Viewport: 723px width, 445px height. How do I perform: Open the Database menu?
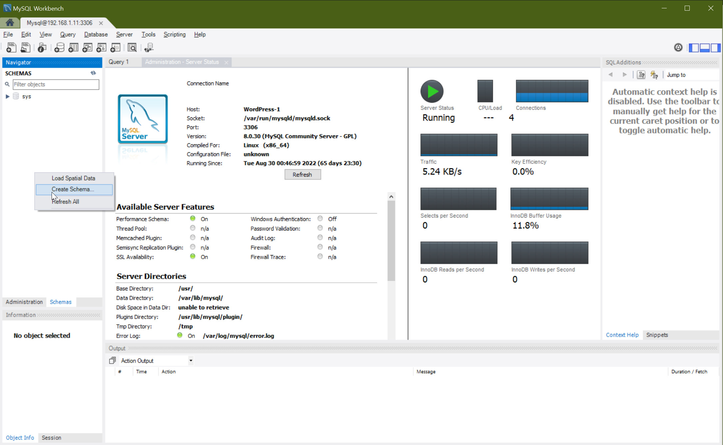[x=96, y=34]
